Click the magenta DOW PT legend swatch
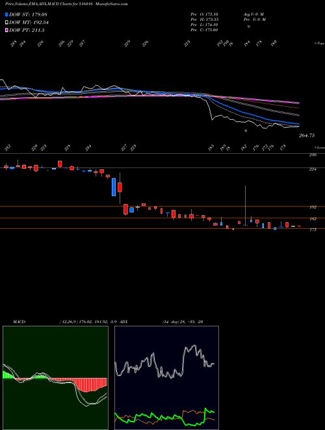Screen dimensions: 325x430 (6, 31)
